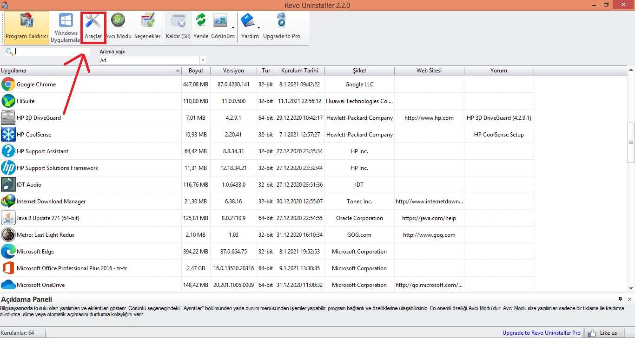This screenshot has width=635, height=338.
Task: Click the http://www.gog.com website cell
Action: click(x=429, y=235)
